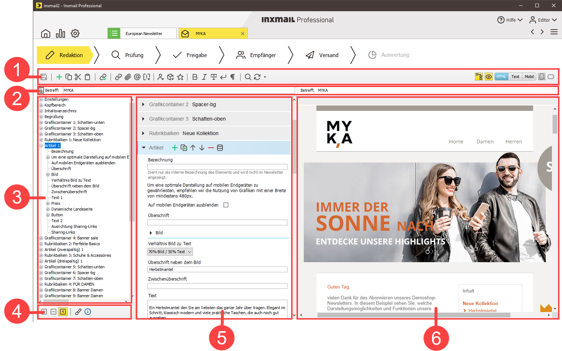
Task: Open the global settings gear icon
Action: (75, 34)
